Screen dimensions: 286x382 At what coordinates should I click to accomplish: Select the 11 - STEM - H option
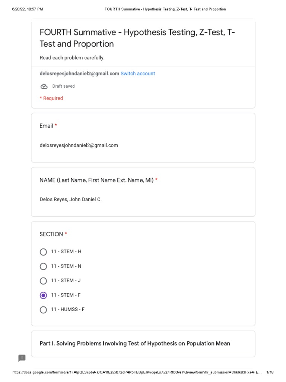pyautogui.click(x=43, y=252)
